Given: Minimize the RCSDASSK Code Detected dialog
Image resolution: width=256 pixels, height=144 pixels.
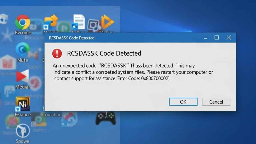Looking at the screenshot, I should 205,38.
